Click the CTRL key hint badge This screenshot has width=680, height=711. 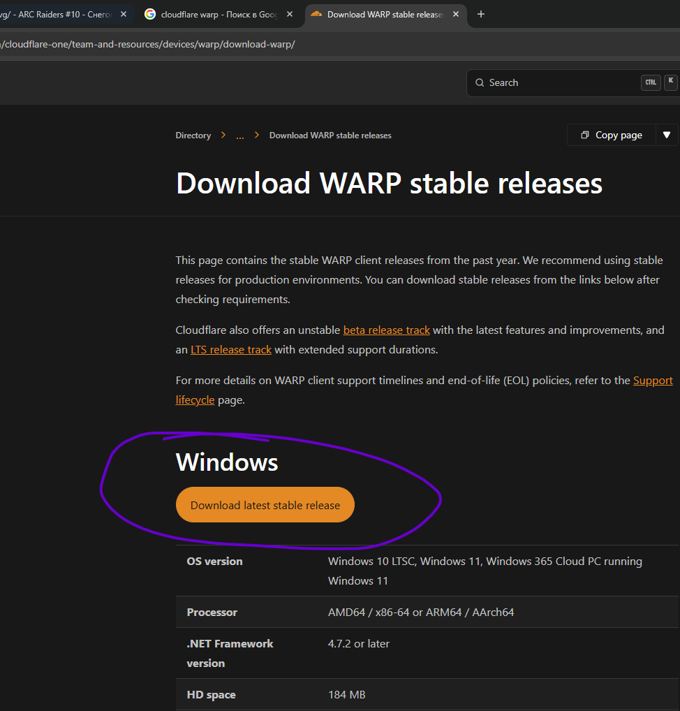651,82
